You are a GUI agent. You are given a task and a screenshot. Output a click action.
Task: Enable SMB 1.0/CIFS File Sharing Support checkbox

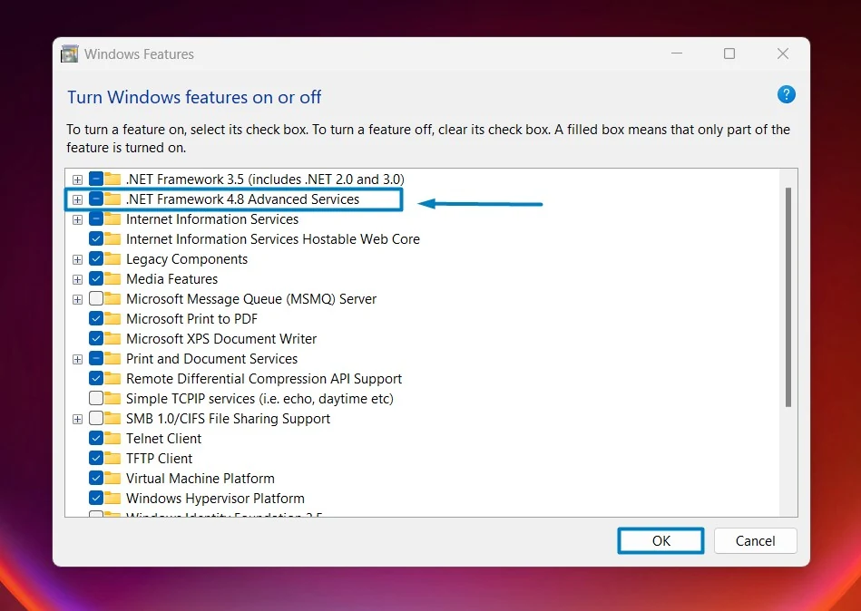tap(96, 419)
